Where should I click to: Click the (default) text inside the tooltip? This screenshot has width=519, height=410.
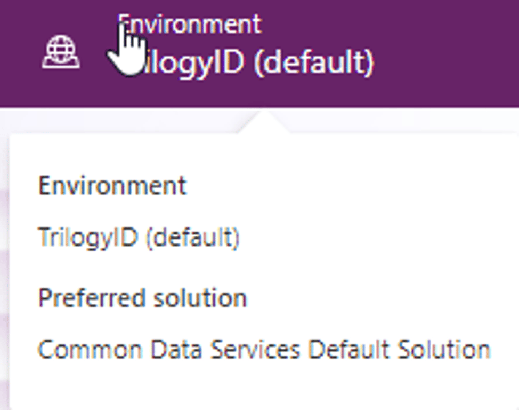click(193, 238)
